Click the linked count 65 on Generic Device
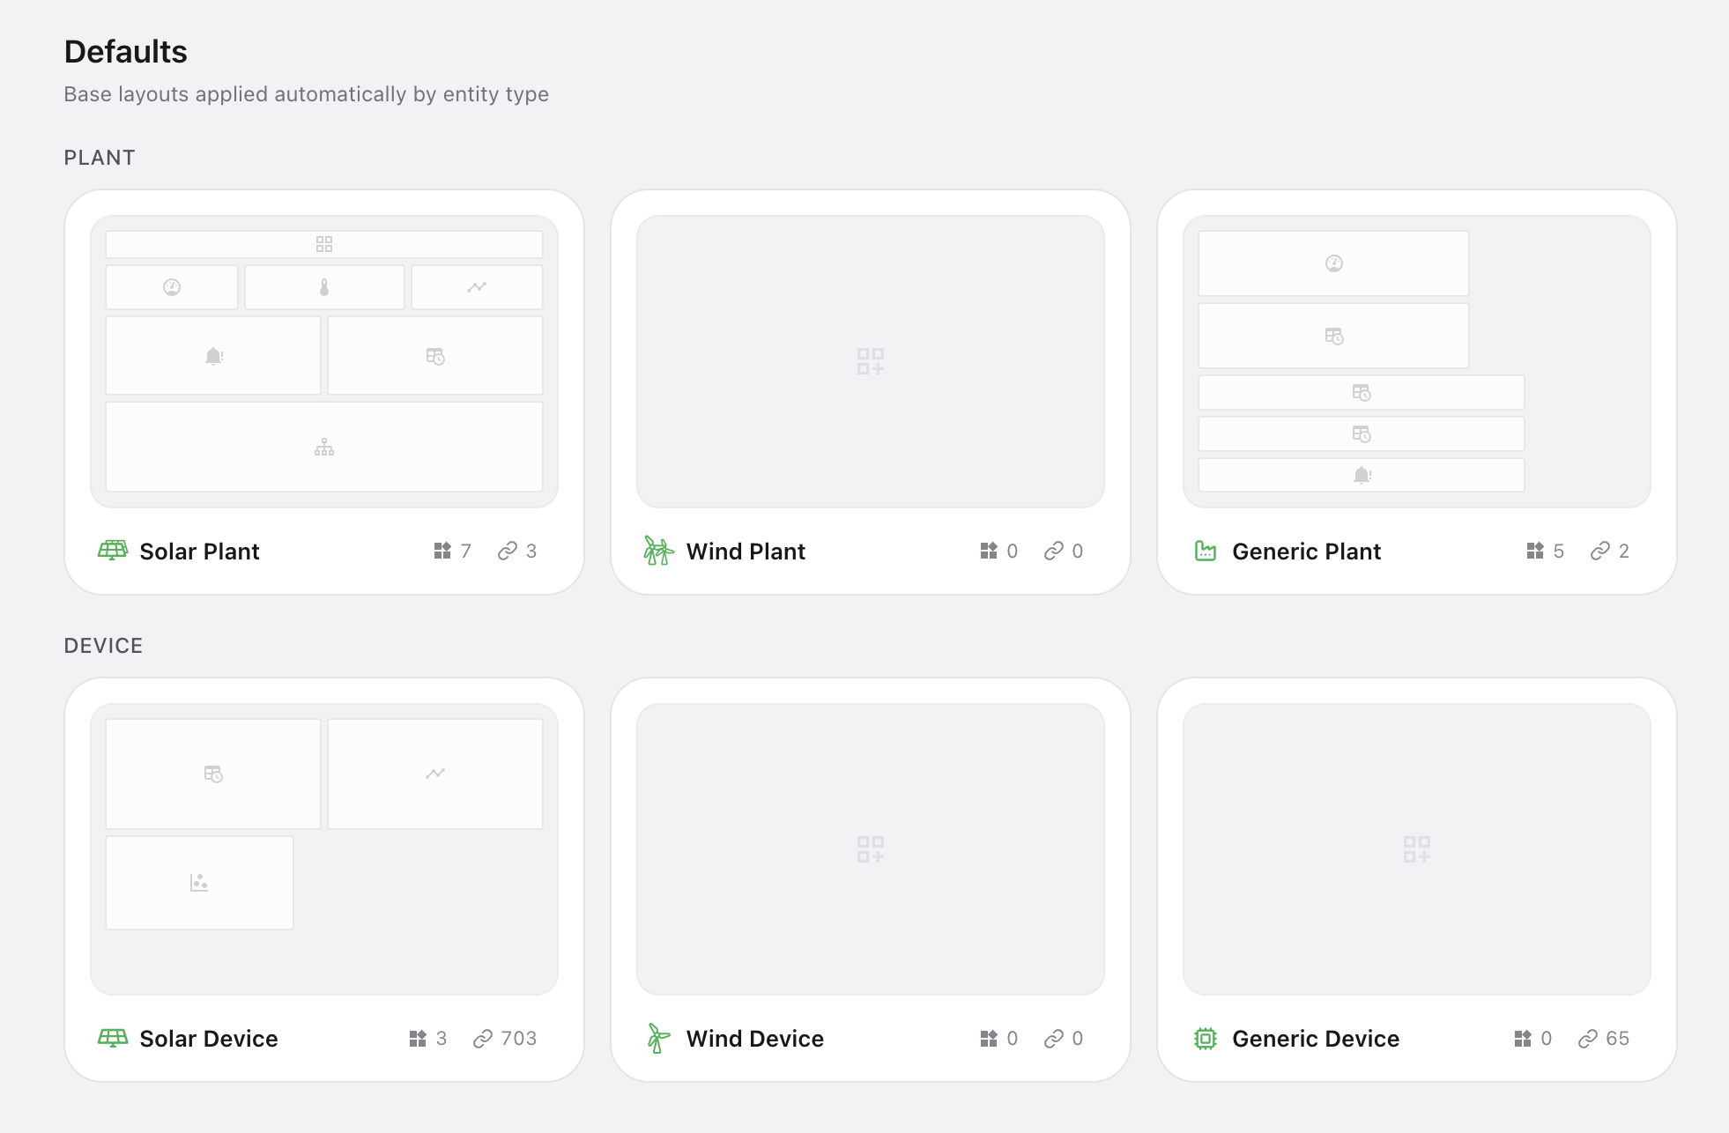This screenshot has height=1133, width=1729. [x=1618, y=1039]
